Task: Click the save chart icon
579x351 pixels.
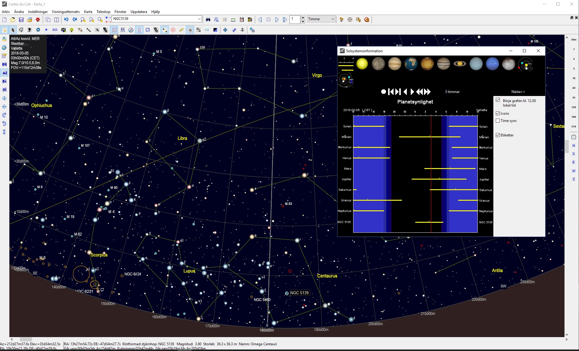Action: [21, 20]
